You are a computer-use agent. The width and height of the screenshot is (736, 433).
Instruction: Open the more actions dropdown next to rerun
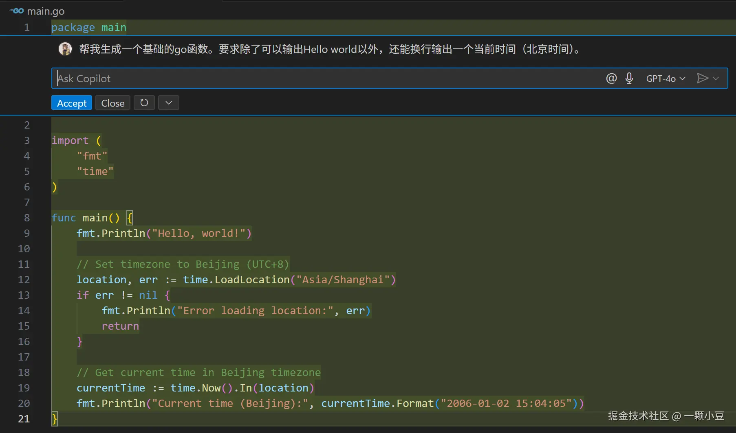pos(169,103)
